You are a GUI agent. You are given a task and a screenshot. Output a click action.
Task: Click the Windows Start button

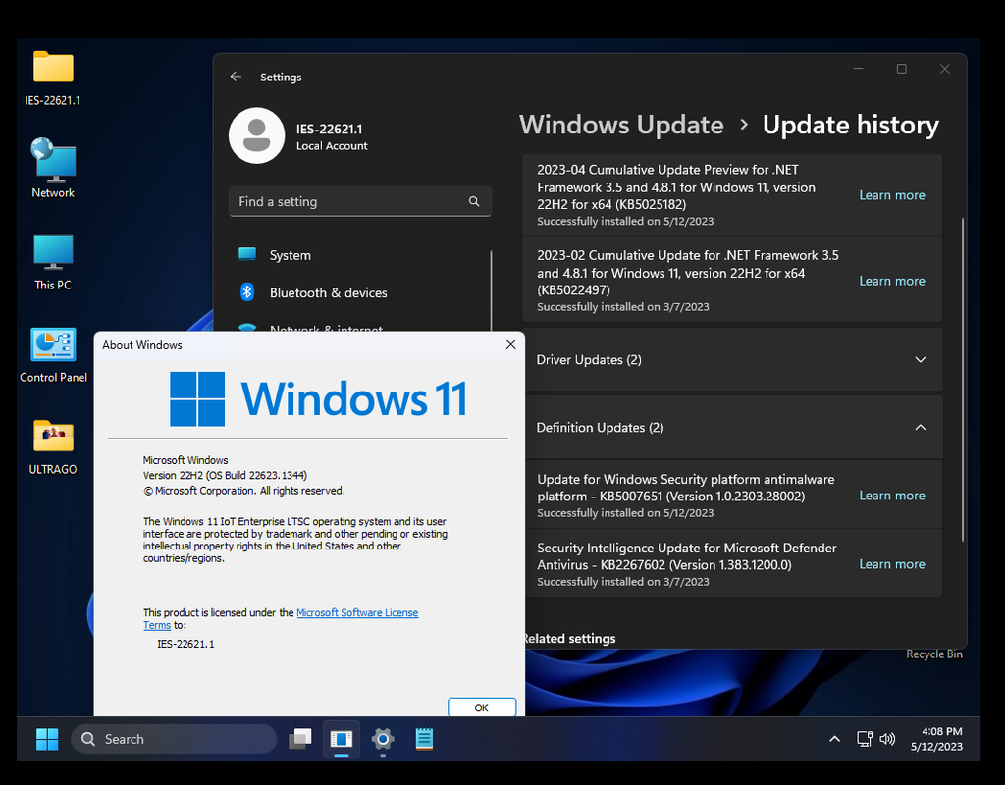(47, 739)
